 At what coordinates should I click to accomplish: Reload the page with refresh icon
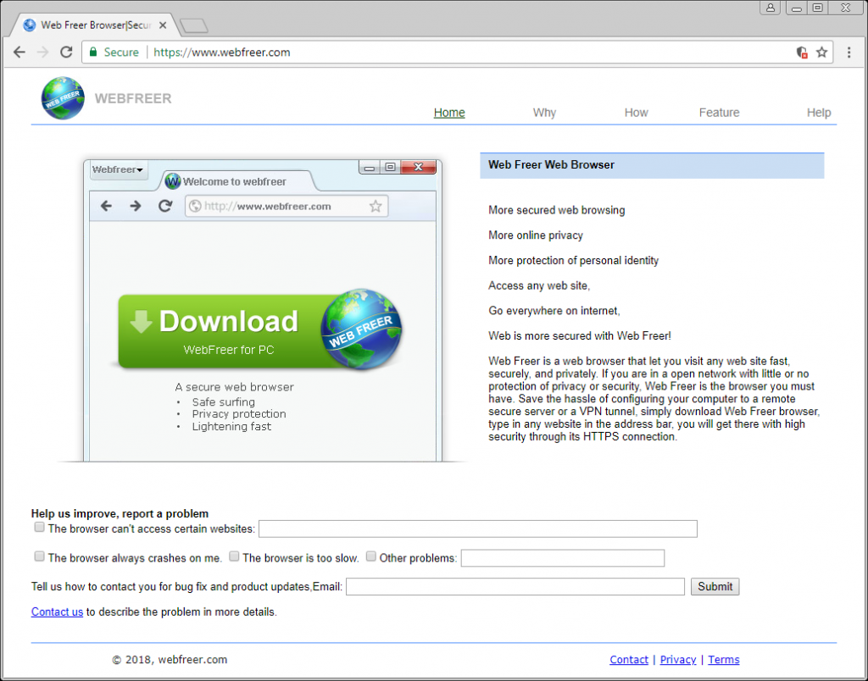click(66, 53)
